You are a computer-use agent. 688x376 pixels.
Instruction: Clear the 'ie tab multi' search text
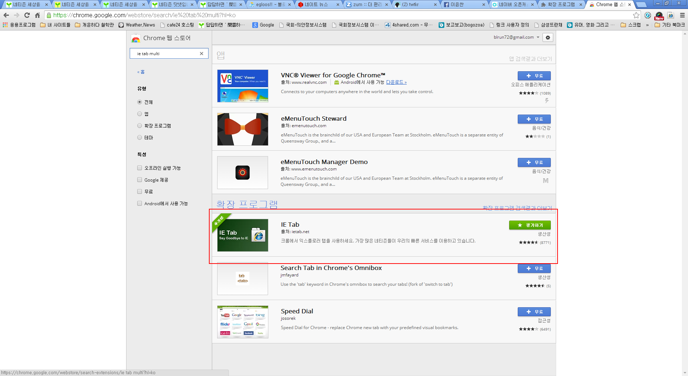pos(201,53)
